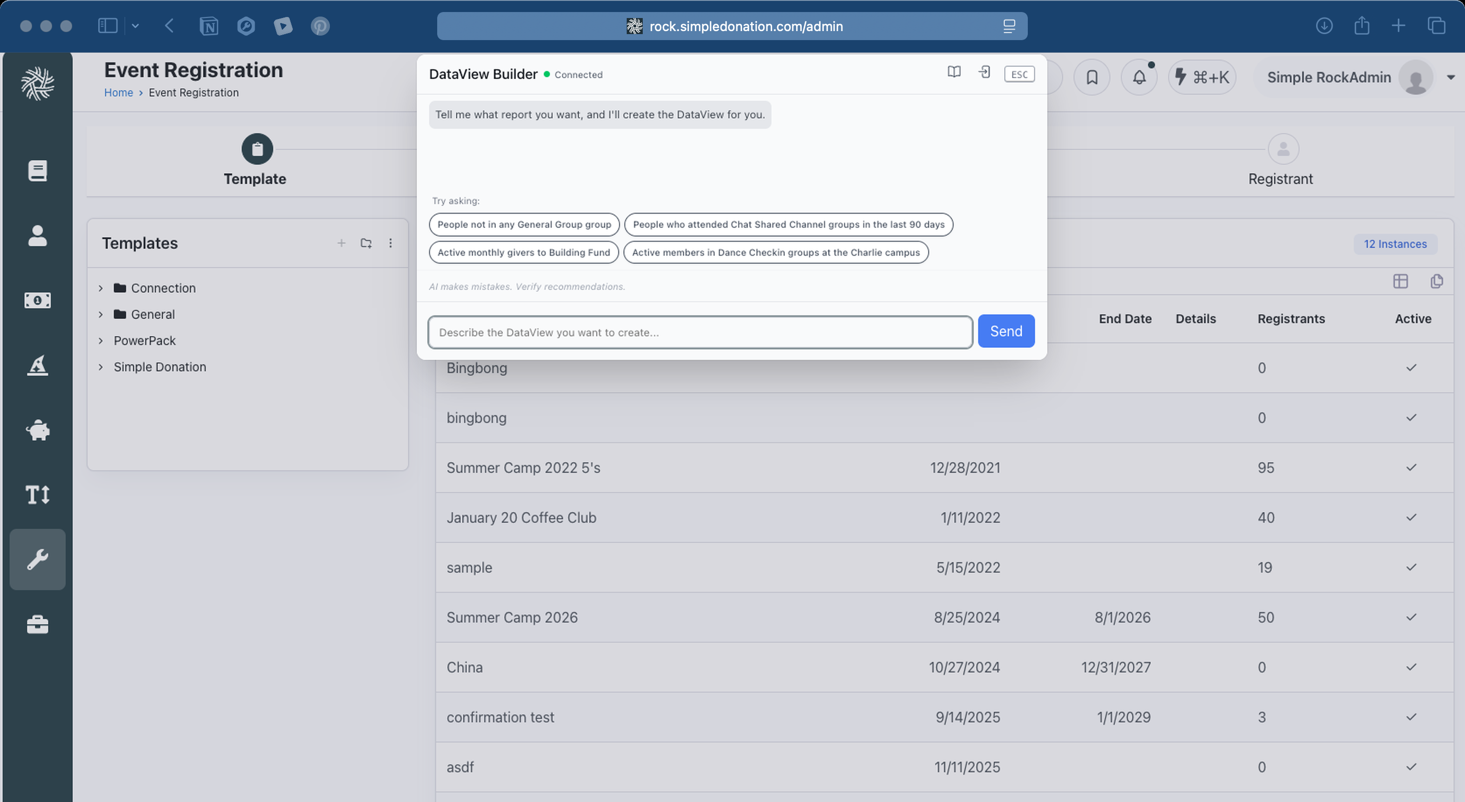Viewport: 1465px width, 802px height.
Task: Select the Registrant step tab
Action: click(x=1281, y=161)
